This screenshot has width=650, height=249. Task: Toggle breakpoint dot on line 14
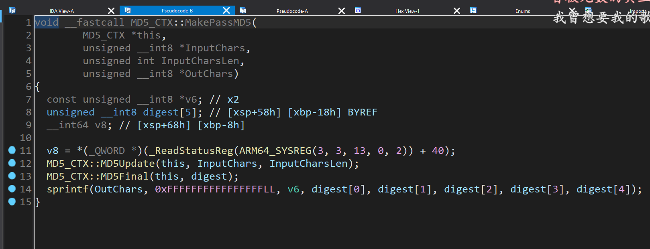(12, 189)
